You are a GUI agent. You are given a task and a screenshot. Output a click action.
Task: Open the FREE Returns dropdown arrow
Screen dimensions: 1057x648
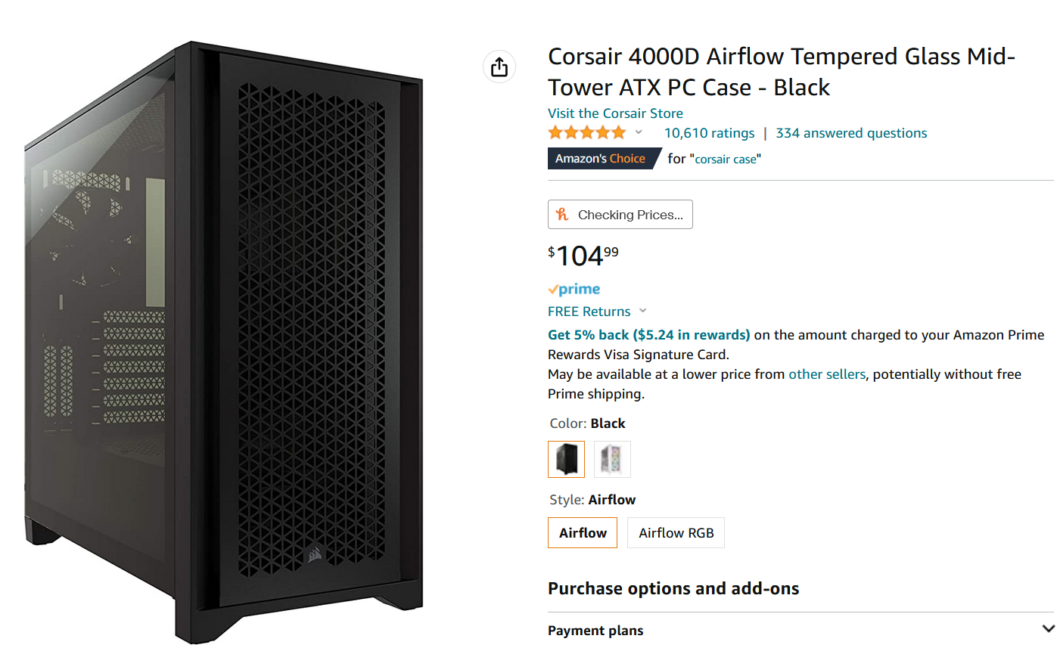click(643, 311)
